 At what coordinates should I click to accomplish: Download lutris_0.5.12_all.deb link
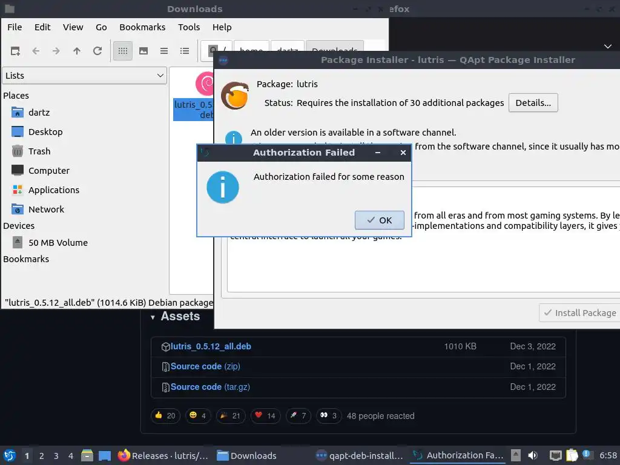click(x=211, y=346)
